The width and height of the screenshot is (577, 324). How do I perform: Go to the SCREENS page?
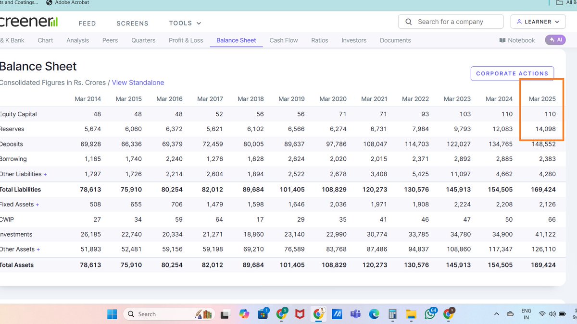(132, 23)
